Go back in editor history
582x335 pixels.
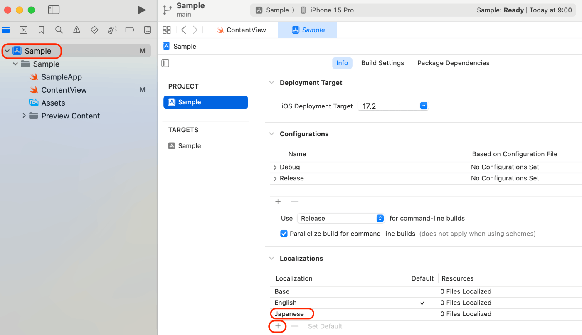click(183, 30)
